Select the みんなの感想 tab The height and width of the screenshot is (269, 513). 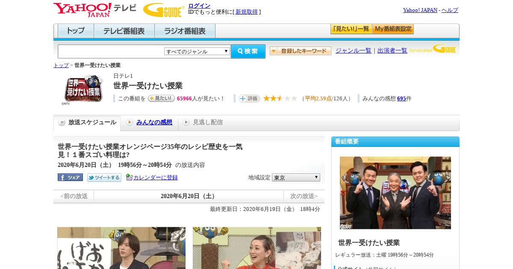tap(154, 123)
